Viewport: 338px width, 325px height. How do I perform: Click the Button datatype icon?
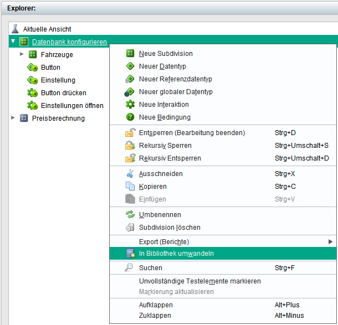click(32, 68)
